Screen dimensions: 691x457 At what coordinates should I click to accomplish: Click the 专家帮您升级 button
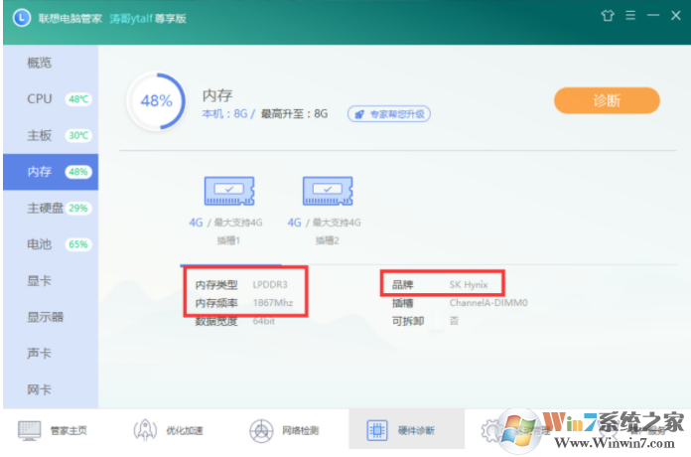coord(389,114)
